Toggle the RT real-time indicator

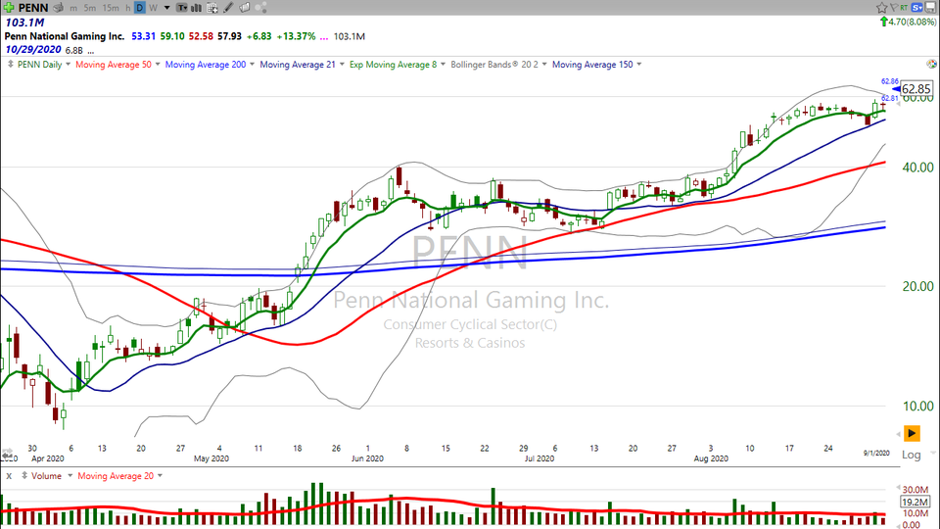tap(904, 7)
